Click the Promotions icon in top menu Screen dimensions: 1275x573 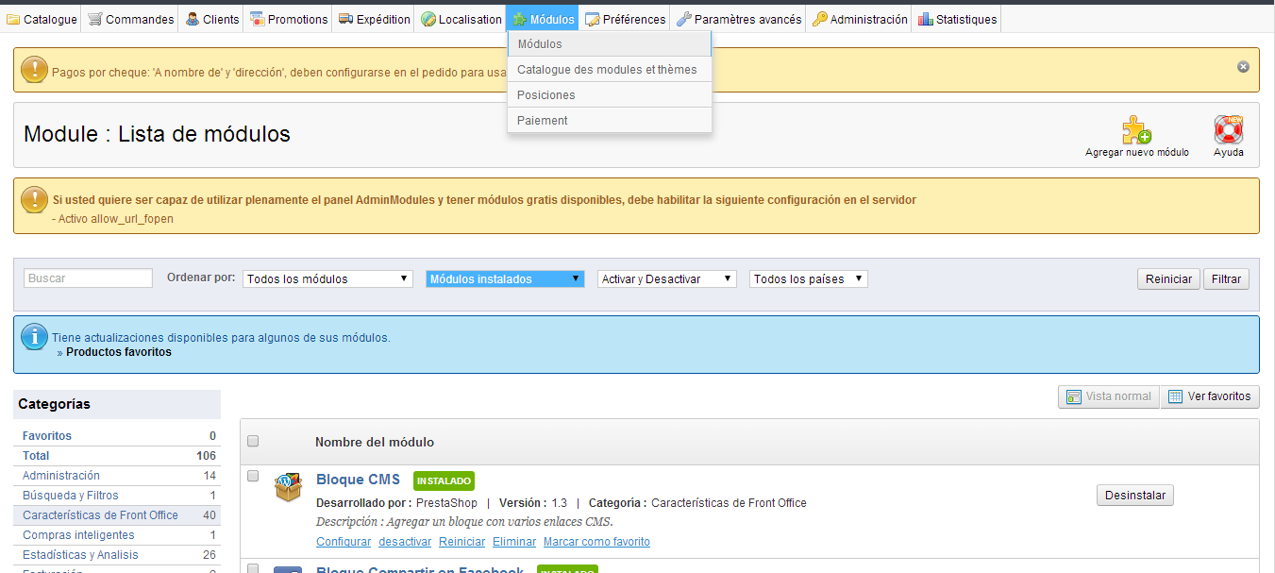257,19
